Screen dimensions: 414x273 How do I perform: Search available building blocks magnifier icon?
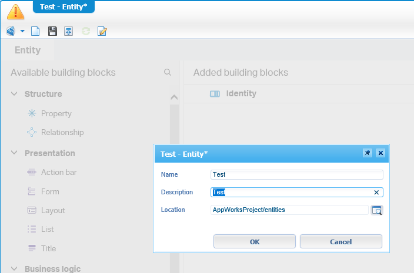point(168,72)
